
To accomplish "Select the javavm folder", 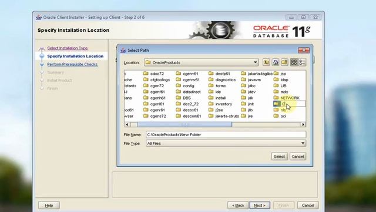I will click(x=251, y=79).
